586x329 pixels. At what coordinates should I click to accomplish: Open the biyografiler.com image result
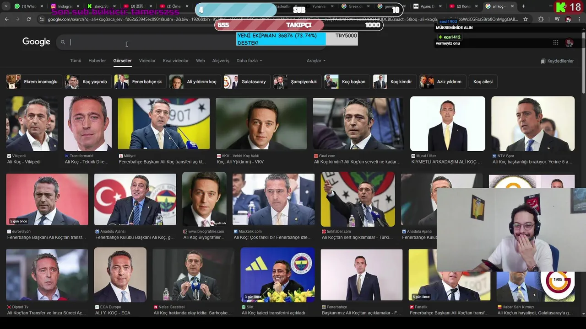tap(204, 199)
